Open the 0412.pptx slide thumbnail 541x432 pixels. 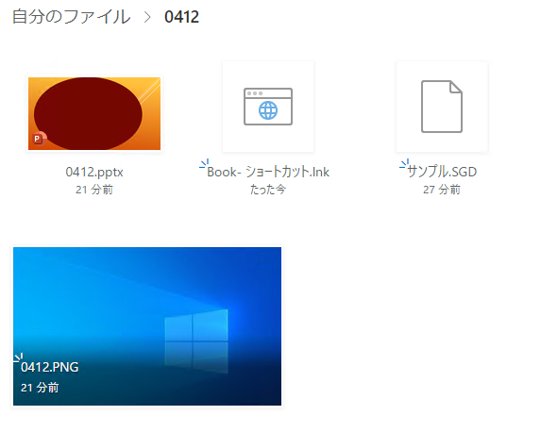coord(94,113)
